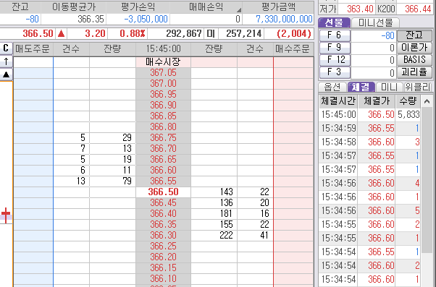The height and width of the screenshot is (287, 436).
Task: Click the 체결시간 column header
Action: [x=338, y=101]
